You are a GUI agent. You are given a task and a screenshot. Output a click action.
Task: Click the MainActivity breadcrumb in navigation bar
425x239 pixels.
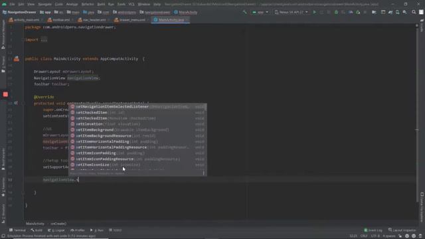[x=186, y=12]
